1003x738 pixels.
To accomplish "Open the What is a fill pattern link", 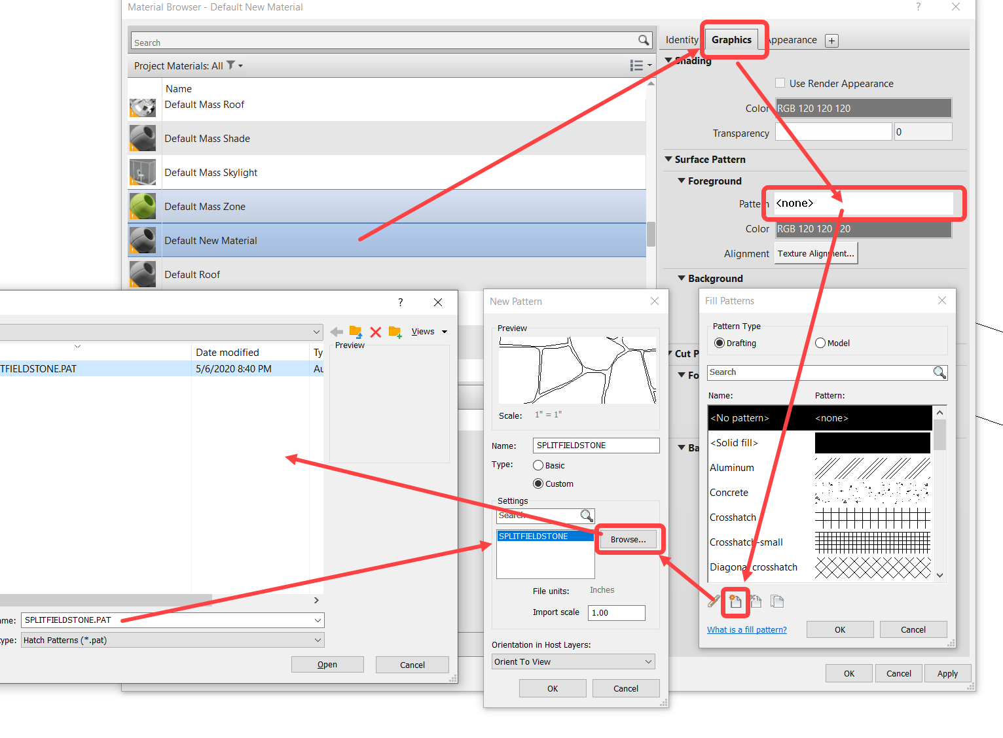I will point(746,629).
